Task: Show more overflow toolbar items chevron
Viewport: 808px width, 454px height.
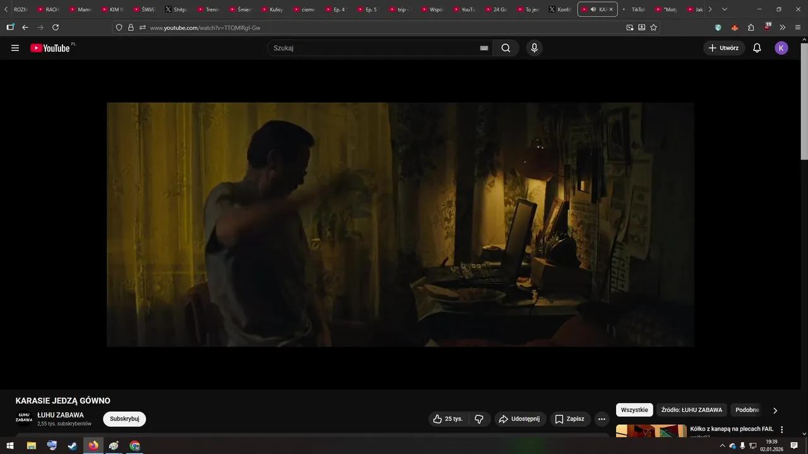Action: point(783,28)
